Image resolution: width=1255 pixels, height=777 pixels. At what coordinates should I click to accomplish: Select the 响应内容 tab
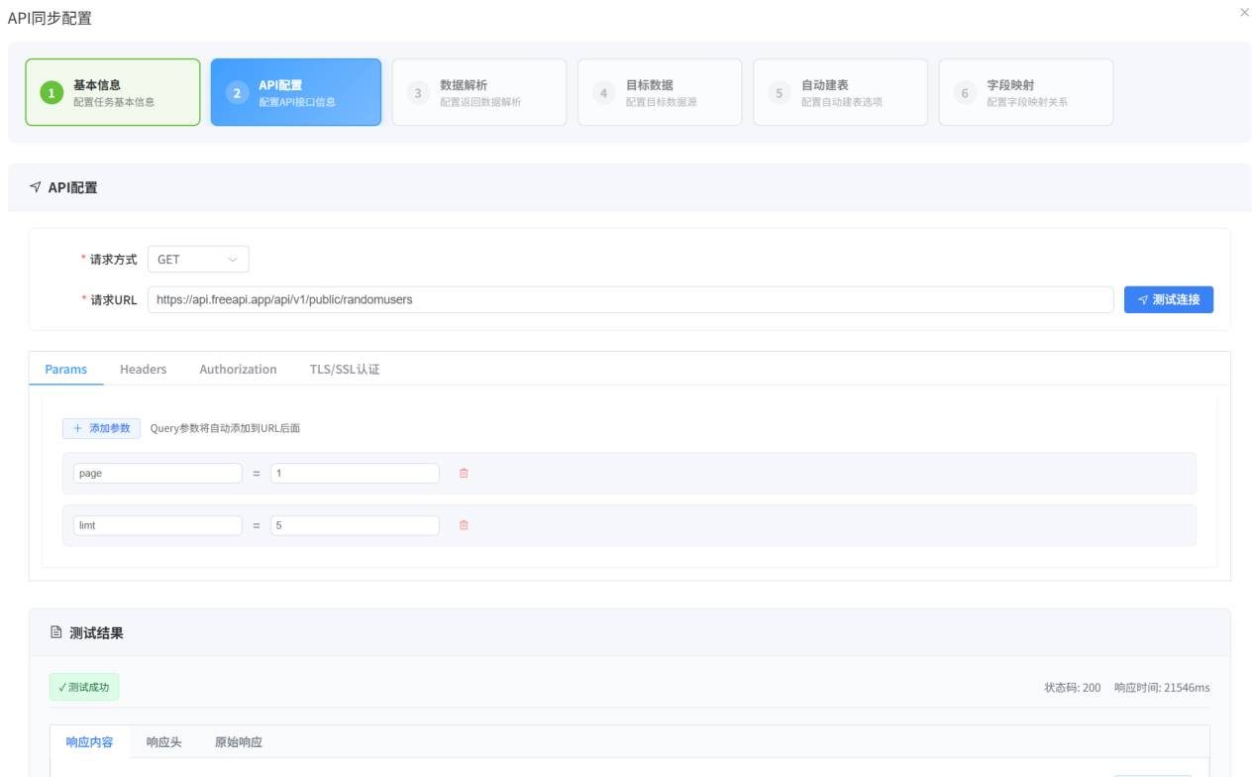(89, 742)
